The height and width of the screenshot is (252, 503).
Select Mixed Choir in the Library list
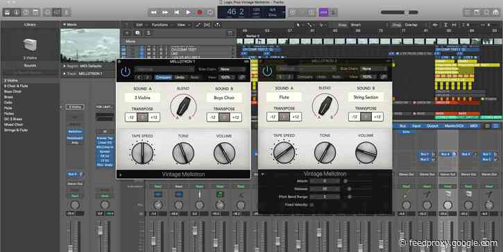pyautogui.click(x=13, y=124)
